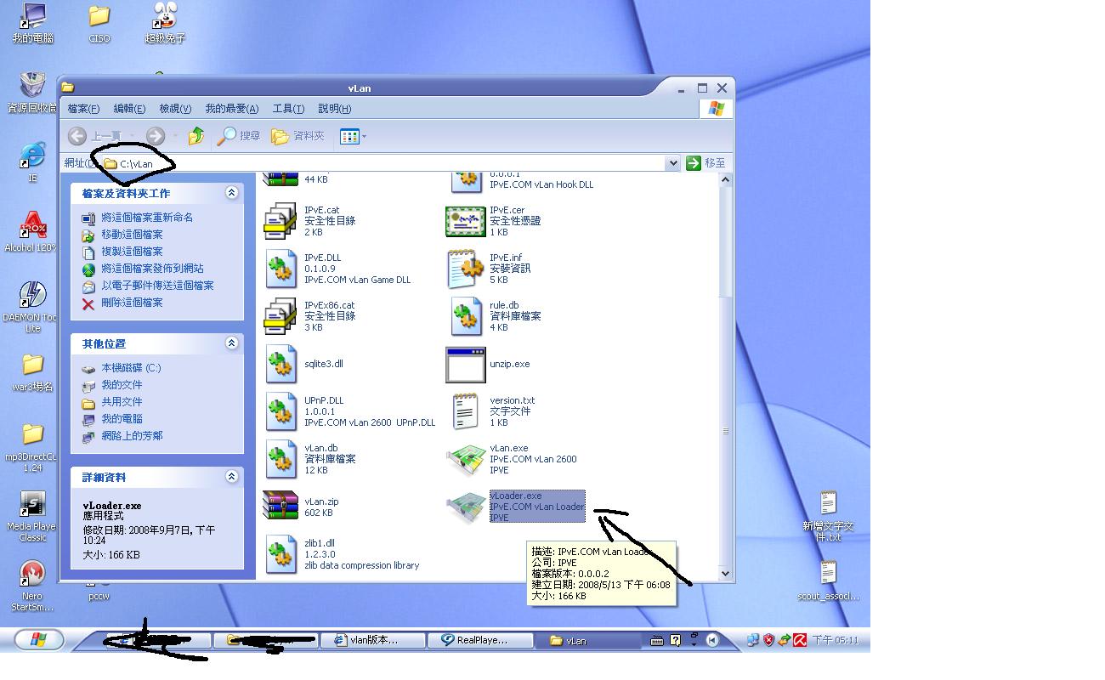Select the vLan.db file icon
Viewport: 1105px width, 680px height.
(280, 460)
